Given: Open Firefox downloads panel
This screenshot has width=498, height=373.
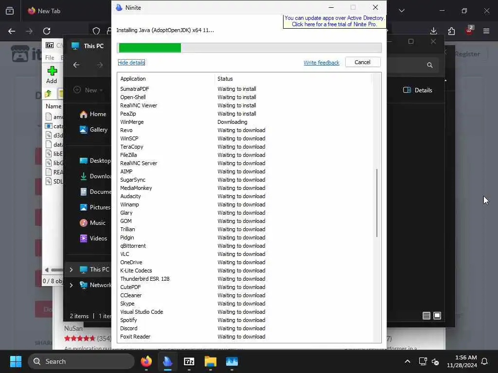Looking at the screenshot, I should (433, 31).
